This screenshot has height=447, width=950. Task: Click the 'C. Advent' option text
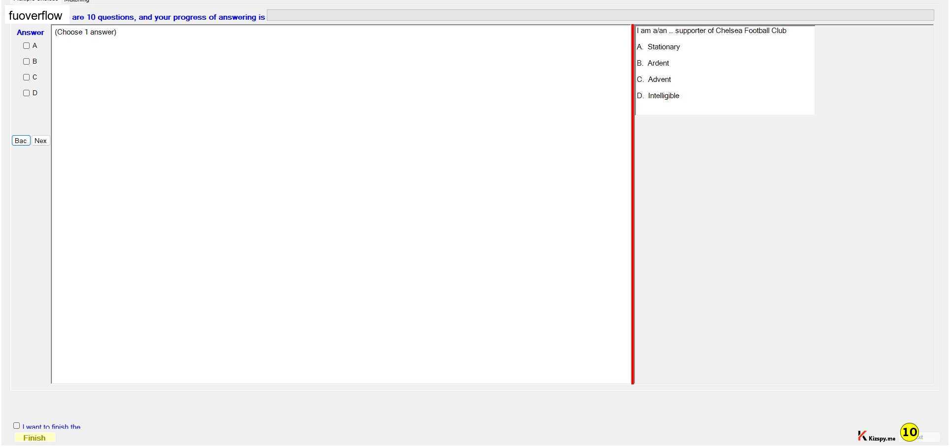click(x=654, y=79)
